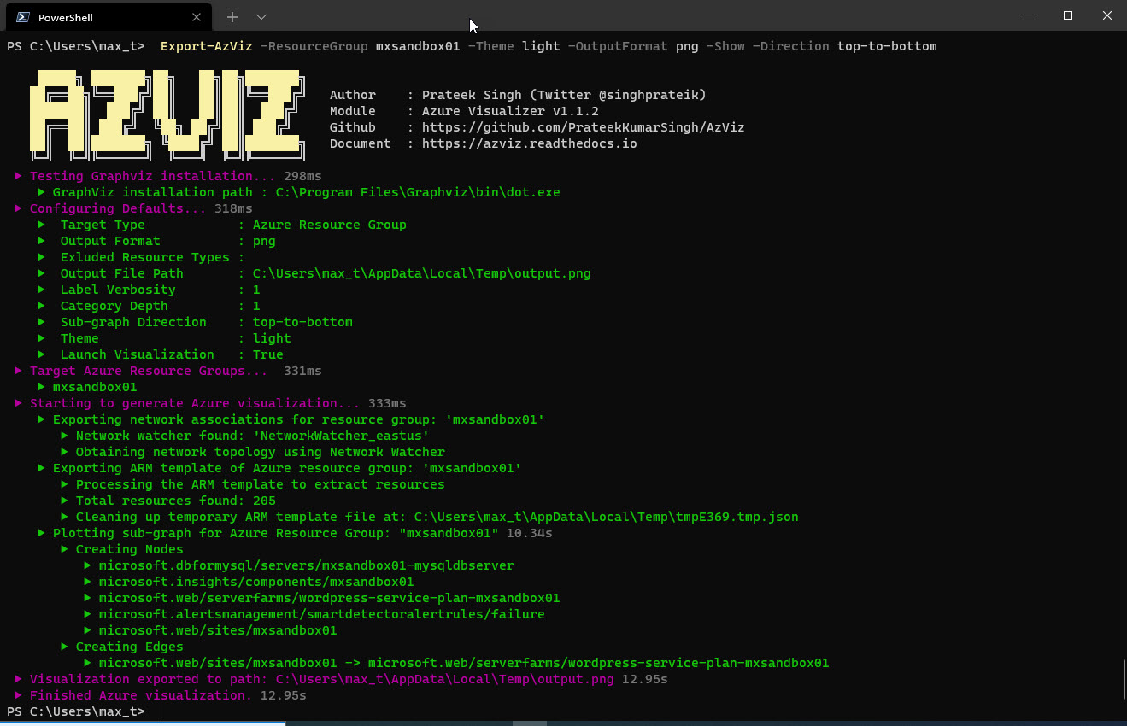The width and height of the screenshot is (1127, 726).
Task: Click the 'Azure Visualizer v1.1.2' module line
Action: [x=464, y=111]
